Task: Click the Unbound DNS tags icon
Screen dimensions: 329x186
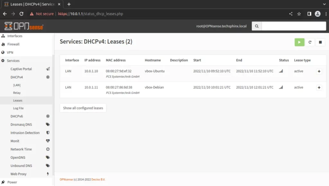Action: 48,166
